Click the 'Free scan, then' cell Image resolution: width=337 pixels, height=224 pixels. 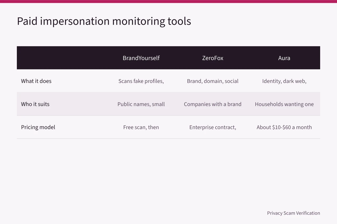pyautogui.click(x=141, y=127)
